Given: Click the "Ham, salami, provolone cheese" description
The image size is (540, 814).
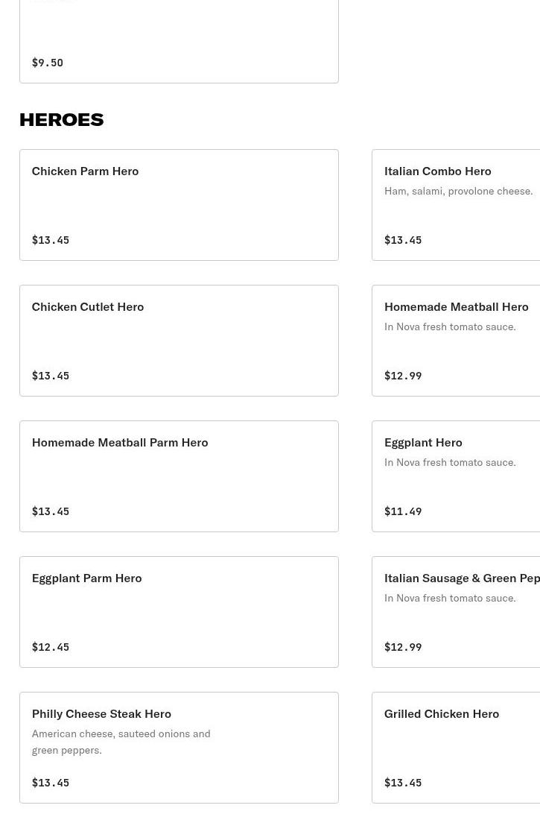Looking at the screenshot, I should [x=458, y=191].
